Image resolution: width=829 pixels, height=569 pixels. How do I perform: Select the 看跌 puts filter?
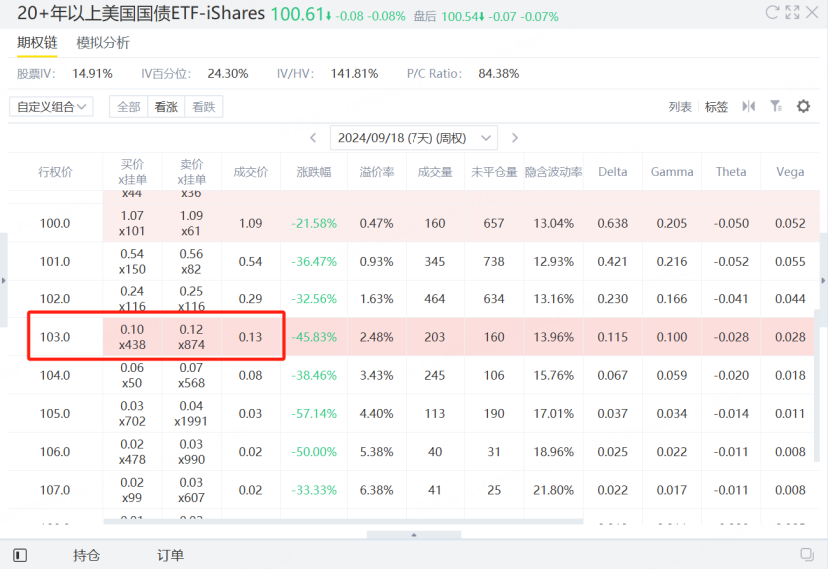click(204, 106)
